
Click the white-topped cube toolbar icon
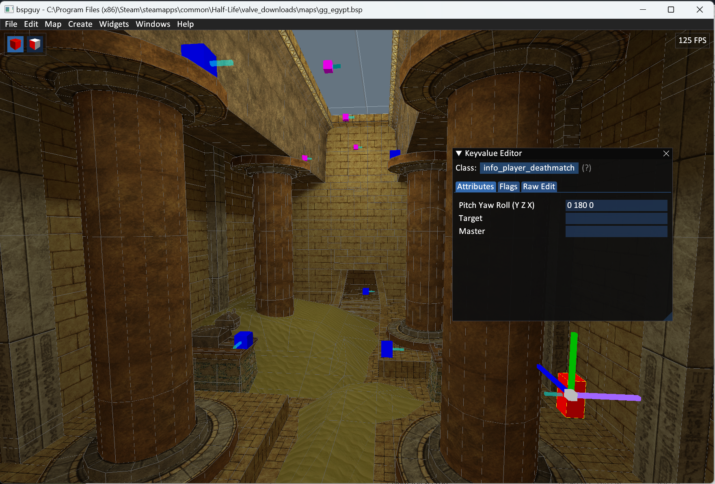(35, 44)
